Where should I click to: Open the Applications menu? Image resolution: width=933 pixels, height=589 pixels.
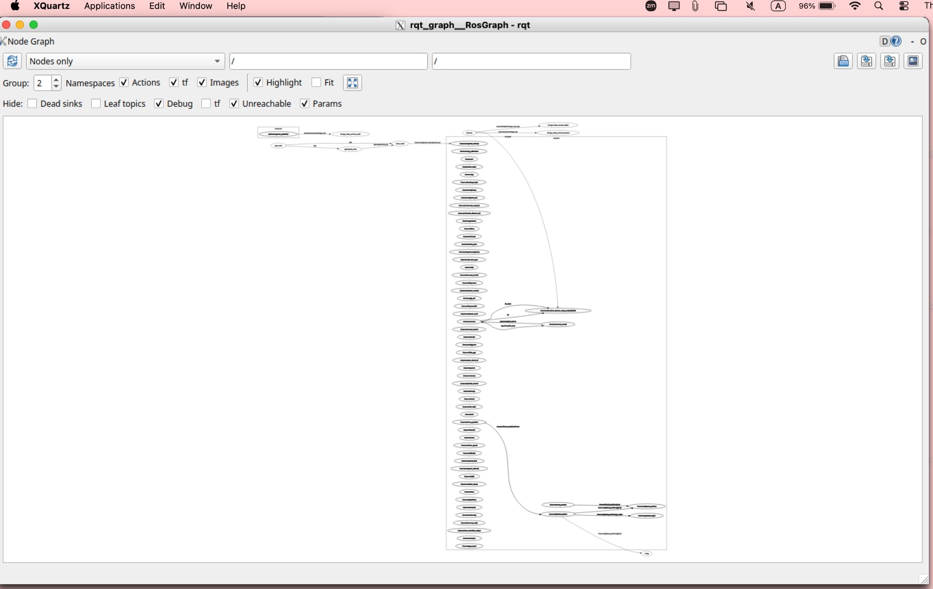[x=109, y=6]
